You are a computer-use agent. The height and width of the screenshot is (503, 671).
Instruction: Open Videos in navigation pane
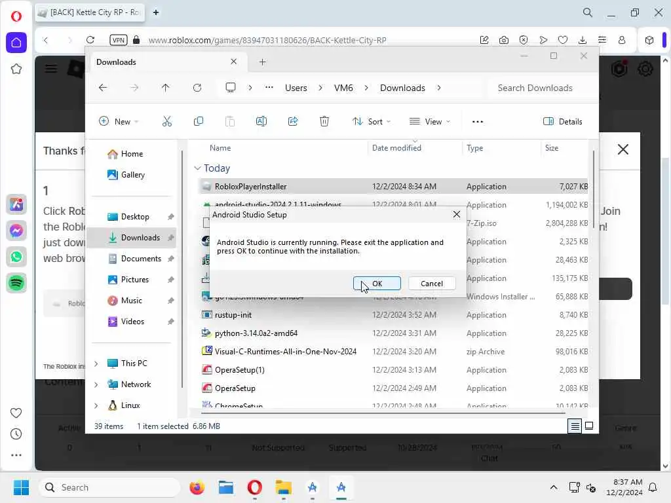click(132, 321)
